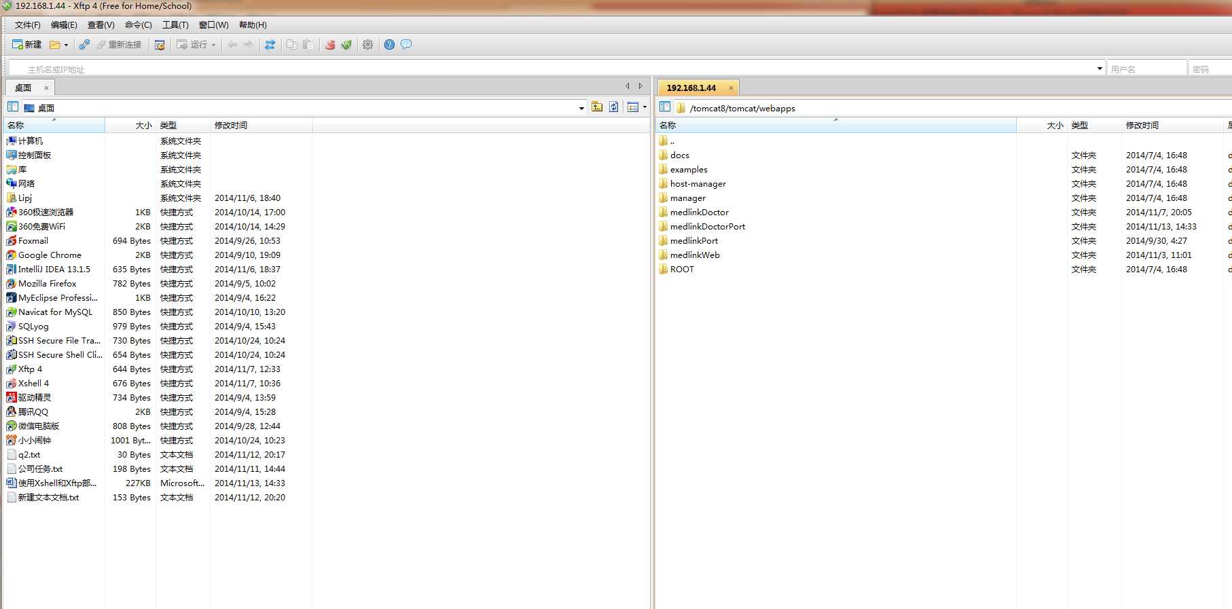
Task: Toggle folder tree in the local pane
Action: 13,107
